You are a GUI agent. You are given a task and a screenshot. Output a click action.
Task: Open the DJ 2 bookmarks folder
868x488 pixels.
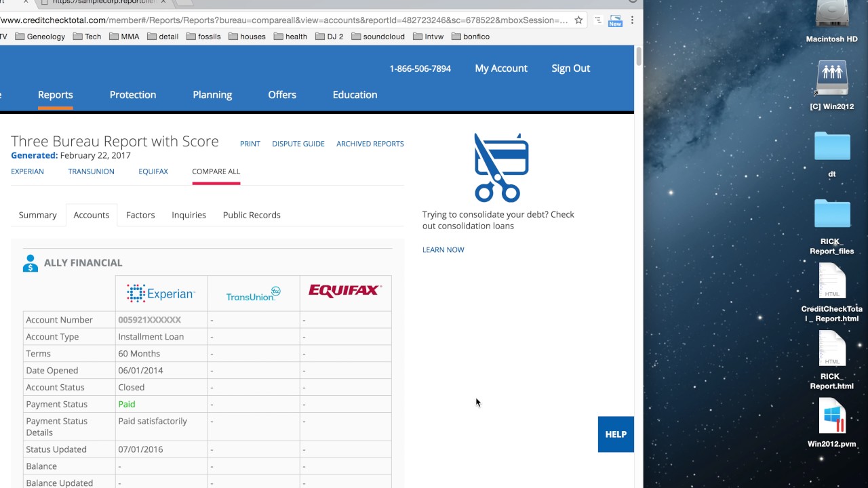point(330,37)
